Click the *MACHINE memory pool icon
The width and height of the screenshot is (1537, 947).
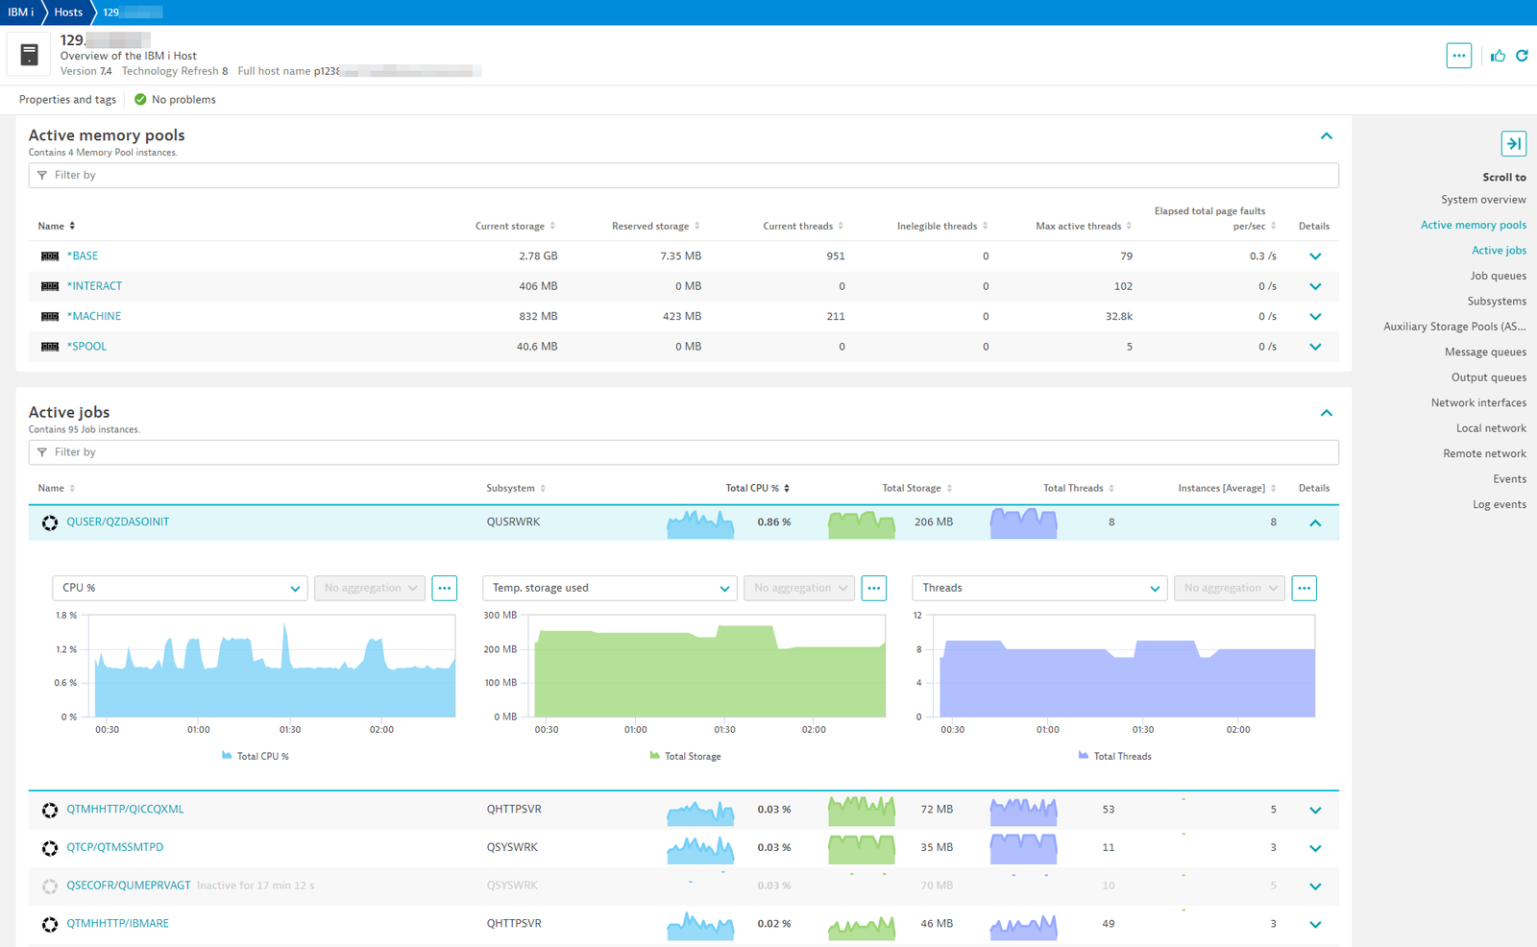(x=50, y=316)
